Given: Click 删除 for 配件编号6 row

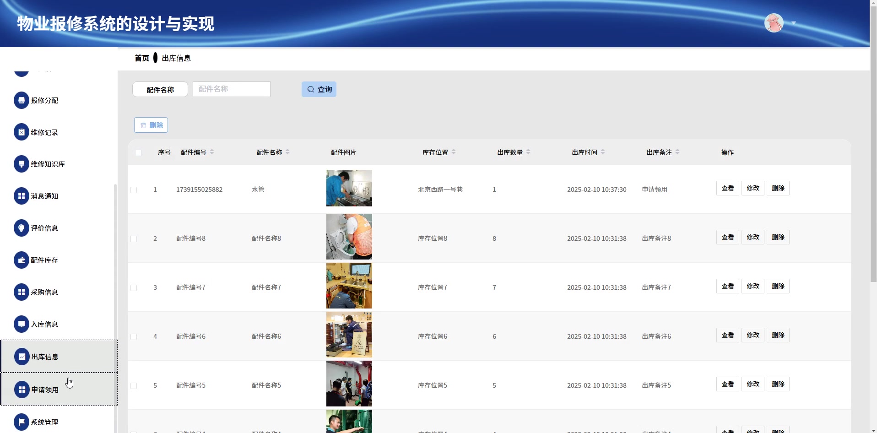Looking at the screenshot, I should tap(778, 335).
